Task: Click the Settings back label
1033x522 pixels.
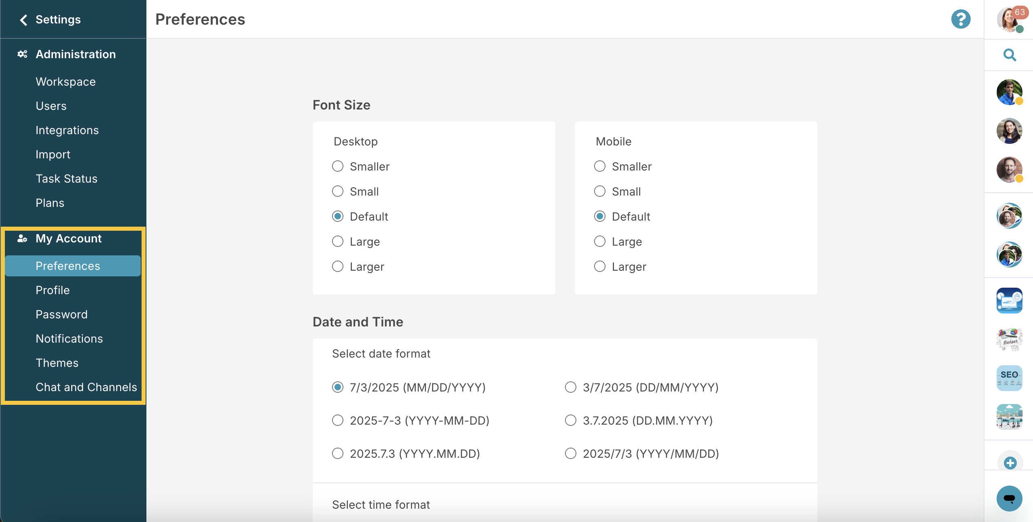Action: (58, 19)
